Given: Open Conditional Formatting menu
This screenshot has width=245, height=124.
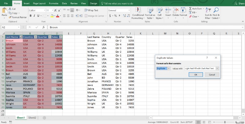Looking at the screenshot, I should click(x=138, y=13).
